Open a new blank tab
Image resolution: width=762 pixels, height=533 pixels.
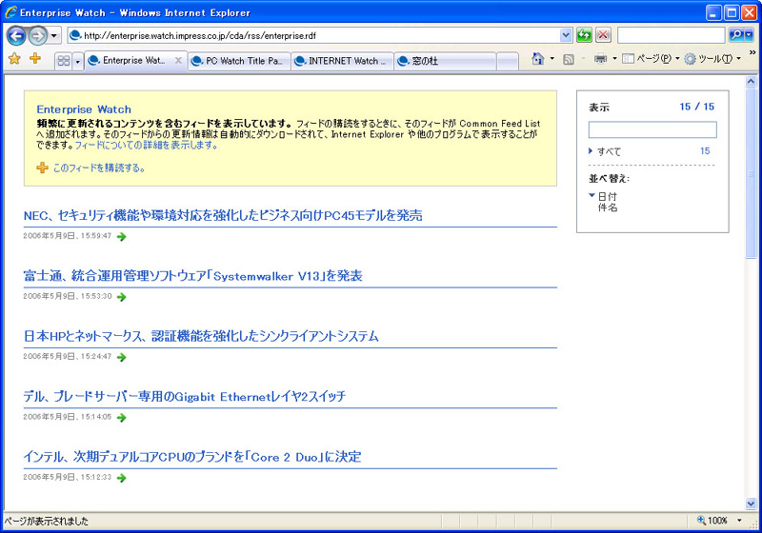coord(508,61)
